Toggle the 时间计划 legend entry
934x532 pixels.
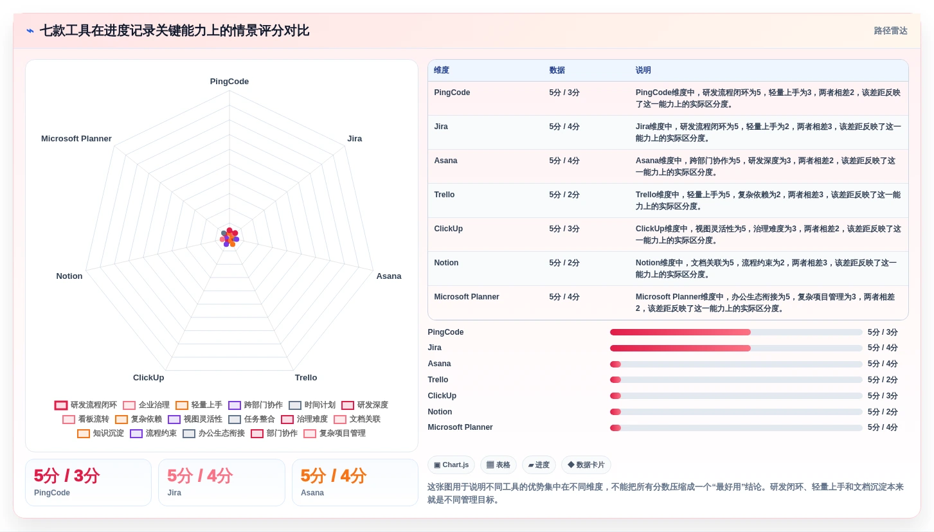(312, 405)
